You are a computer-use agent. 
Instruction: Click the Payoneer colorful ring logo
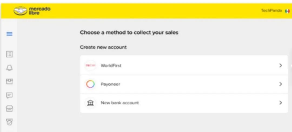coord(90,84)
